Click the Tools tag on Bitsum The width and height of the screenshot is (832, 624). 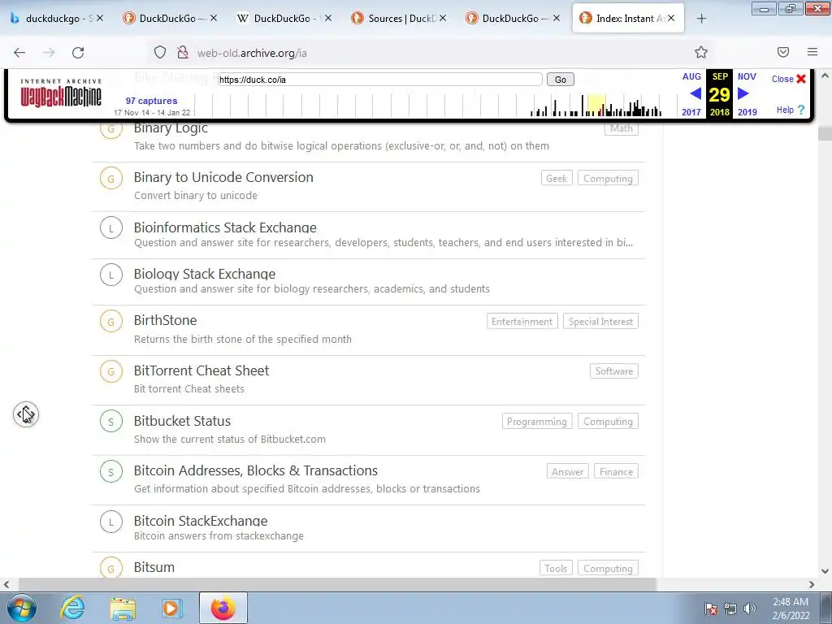pos(556,568)
